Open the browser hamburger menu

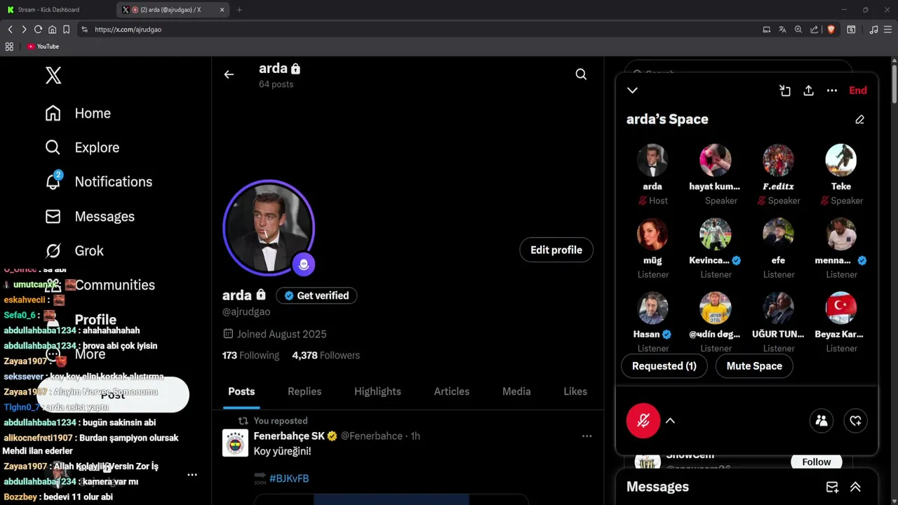[888, 29]
